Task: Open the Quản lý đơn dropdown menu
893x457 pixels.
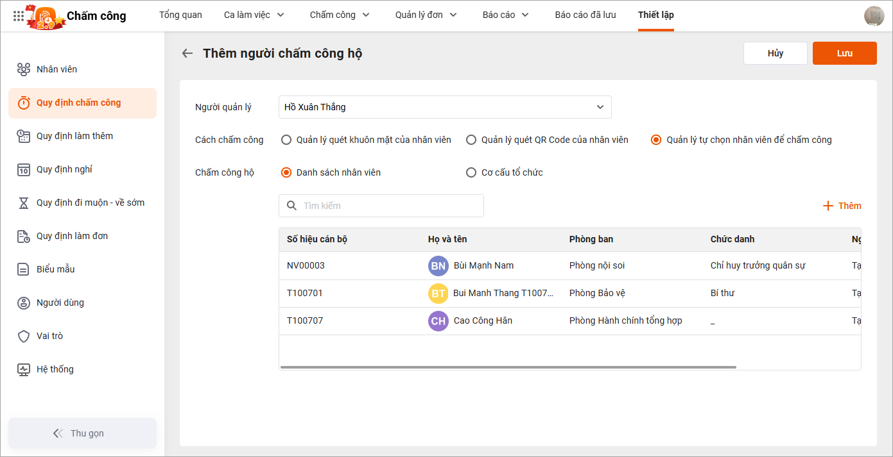Action: pyautogui.click(x=426, y=15)
